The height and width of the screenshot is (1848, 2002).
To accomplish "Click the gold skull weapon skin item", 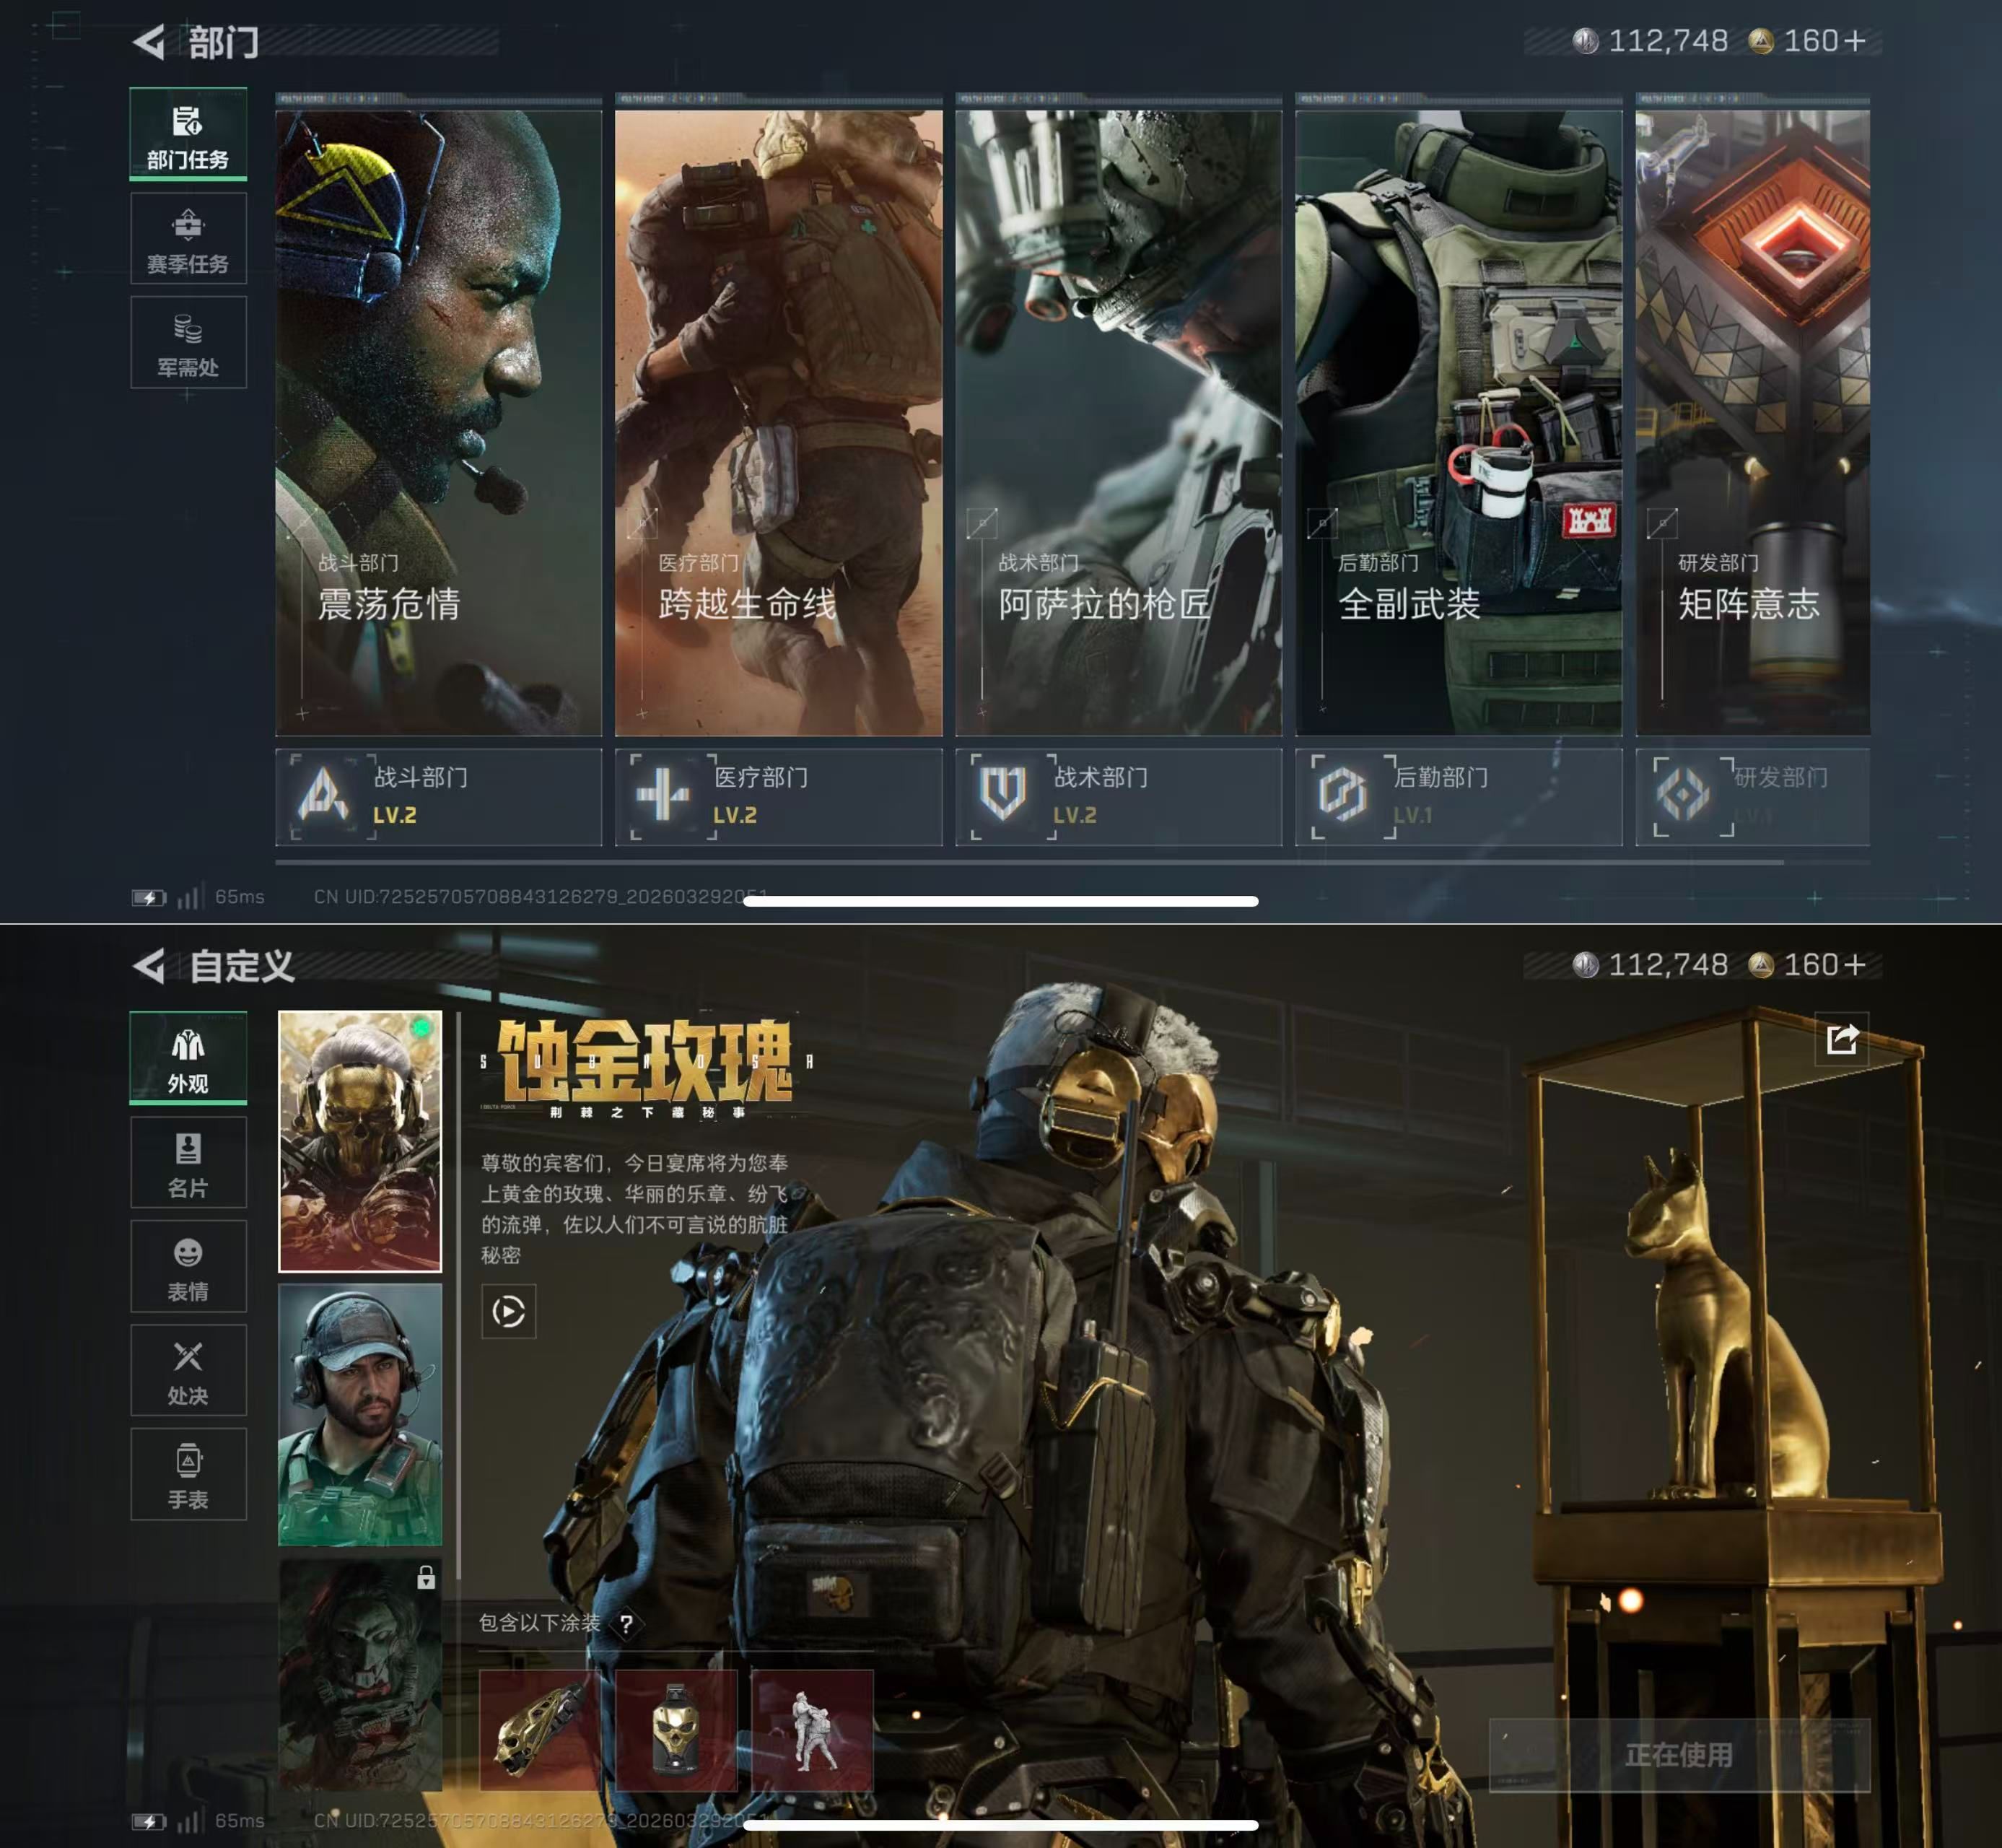I will [540, 1730].
